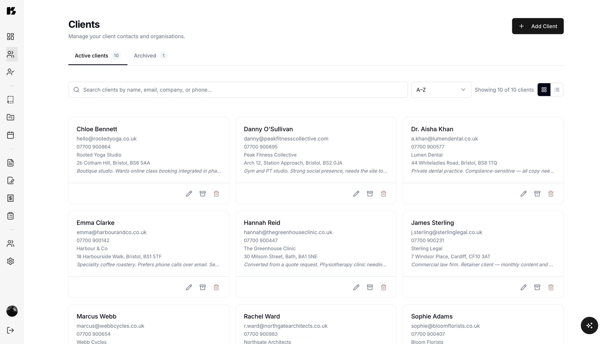
Task: Edit James Sterling with pencil icon
Action: coord(523,287)
